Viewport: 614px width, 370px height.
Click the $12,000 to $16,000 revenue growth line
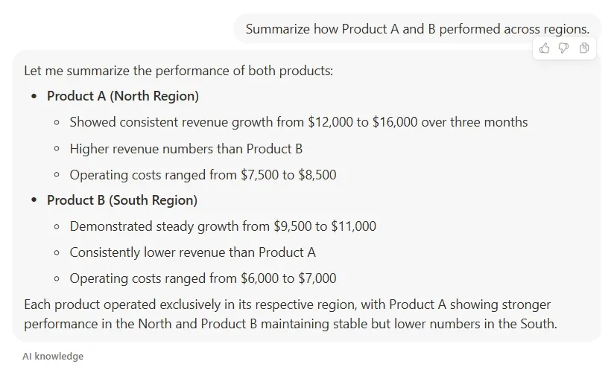[299, 122]
